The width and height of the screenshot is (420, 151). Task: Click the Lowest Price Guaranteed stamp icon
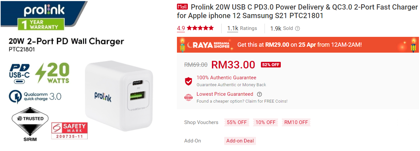tap(189, 98)
